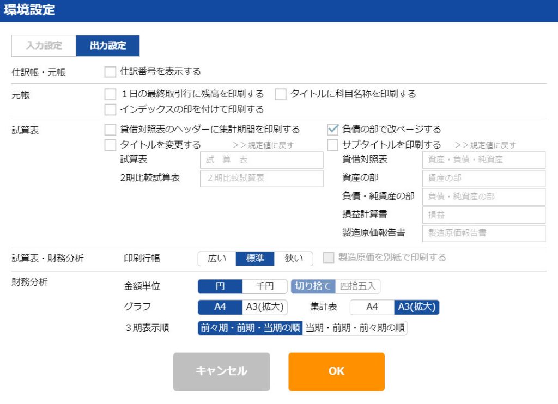Select the 出力設定 tab

coord(107,46)
